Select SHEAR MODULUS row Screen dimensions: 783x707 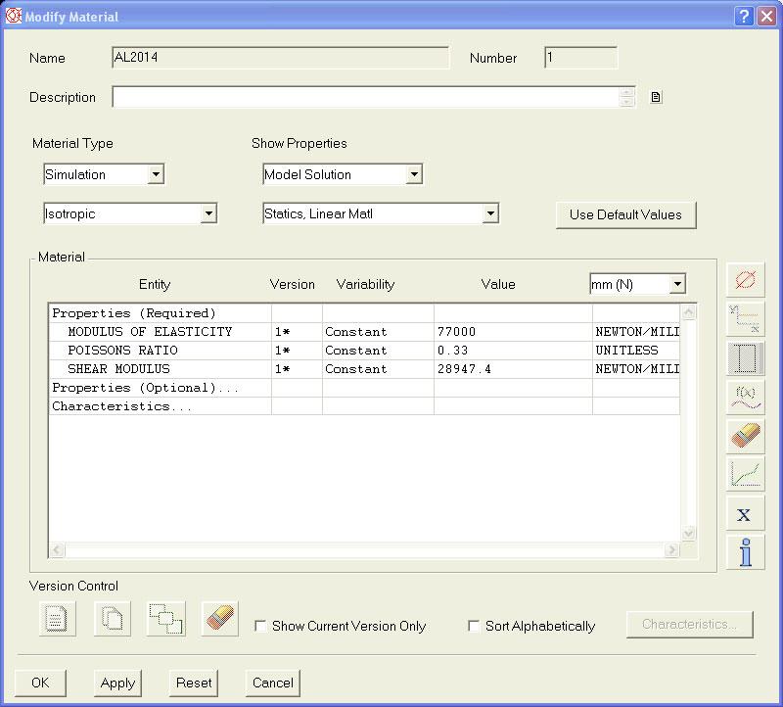pyautogui.click(x=364, y=369)
